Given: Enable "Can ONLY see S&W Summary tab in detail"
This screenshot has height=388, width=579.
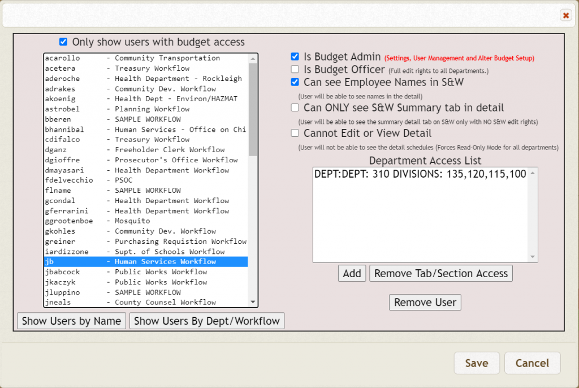Looking at the screenshot, I should [295, 107].
